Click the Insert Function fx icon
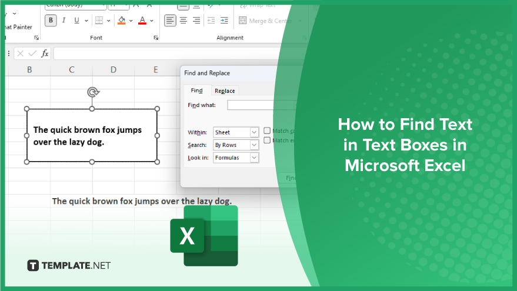517x291 pixels. [45, 53]
